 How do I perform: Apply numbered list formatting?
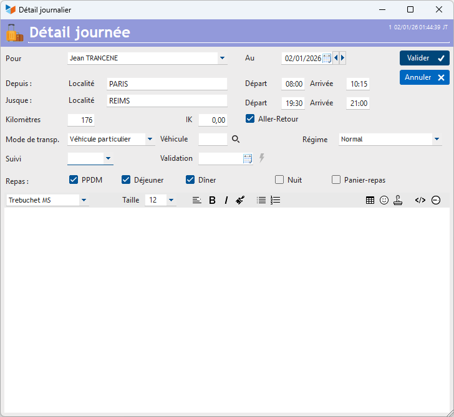click(276, 200)
